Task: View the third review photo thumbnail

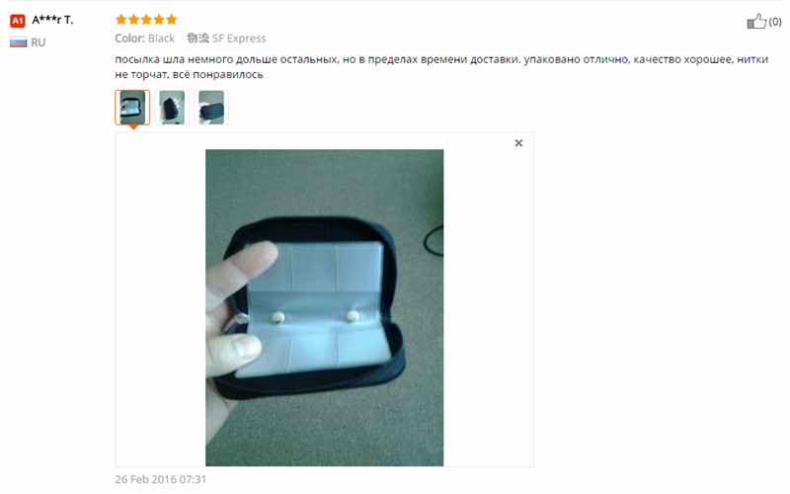Action: (211, 108)
